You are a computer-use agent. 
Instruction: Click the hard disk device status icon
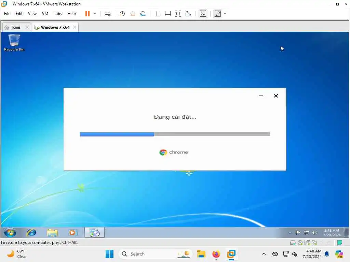coord(293,243)
